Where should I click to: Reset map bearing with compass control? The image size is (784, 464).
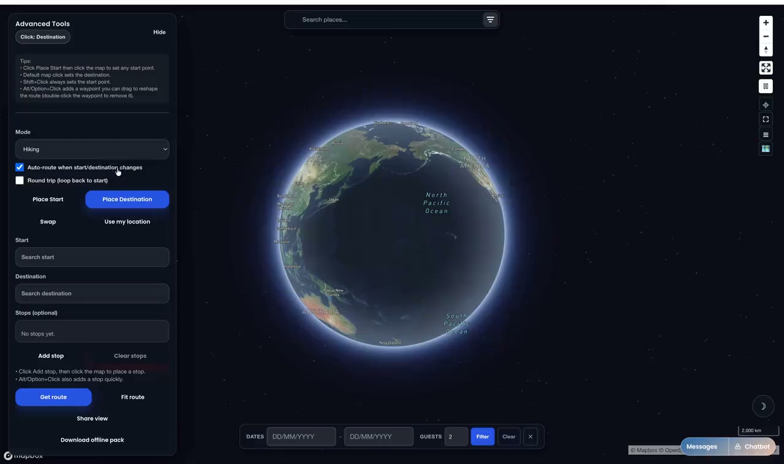coord(766,50)
